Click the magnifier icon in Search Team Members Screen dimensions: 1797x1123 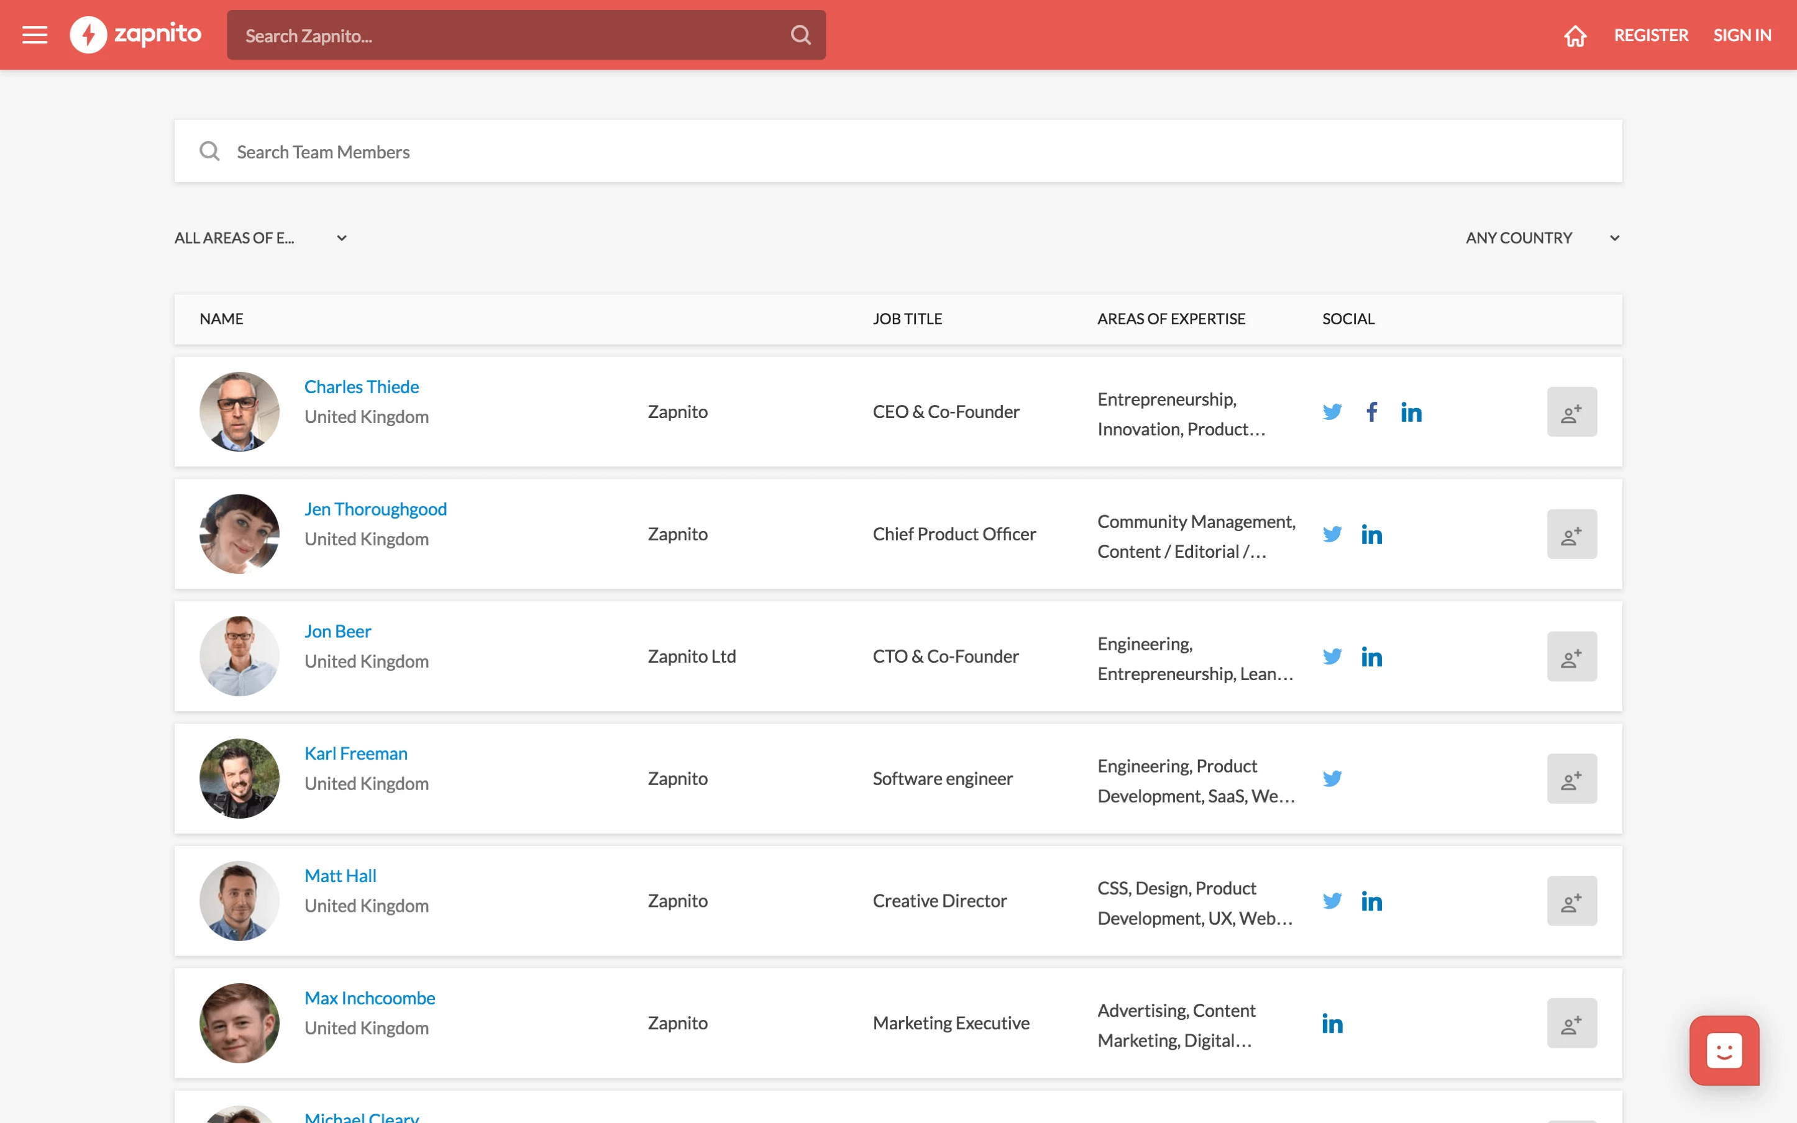tap(209, 152)
